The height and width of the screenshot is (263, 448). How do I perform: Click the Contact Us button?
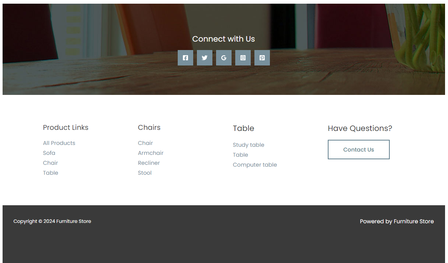click(x=359, y=149)
